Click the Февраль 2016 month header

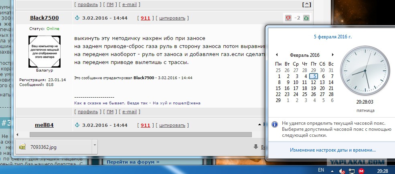[304, 55]
